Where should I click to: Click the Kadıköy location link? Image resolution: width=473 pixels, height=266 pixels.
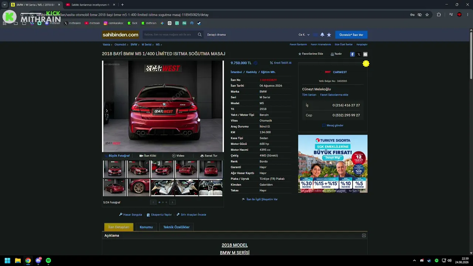(x=251, y=72)
